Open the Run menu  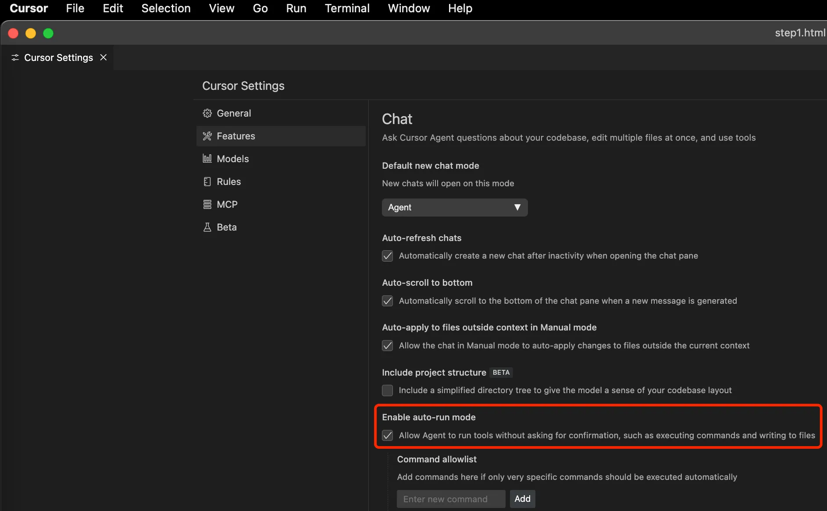(x=296, y=8)
